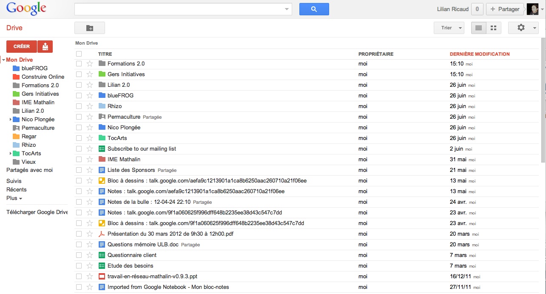This screenshot has width=546, height=294.
Task: Expand the Nico Plongée folder tree
Action: [x=10, y=120]
